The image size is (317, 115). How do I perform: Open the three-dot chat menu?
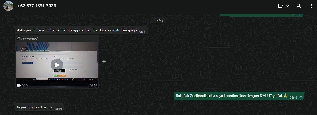point(311,6)
